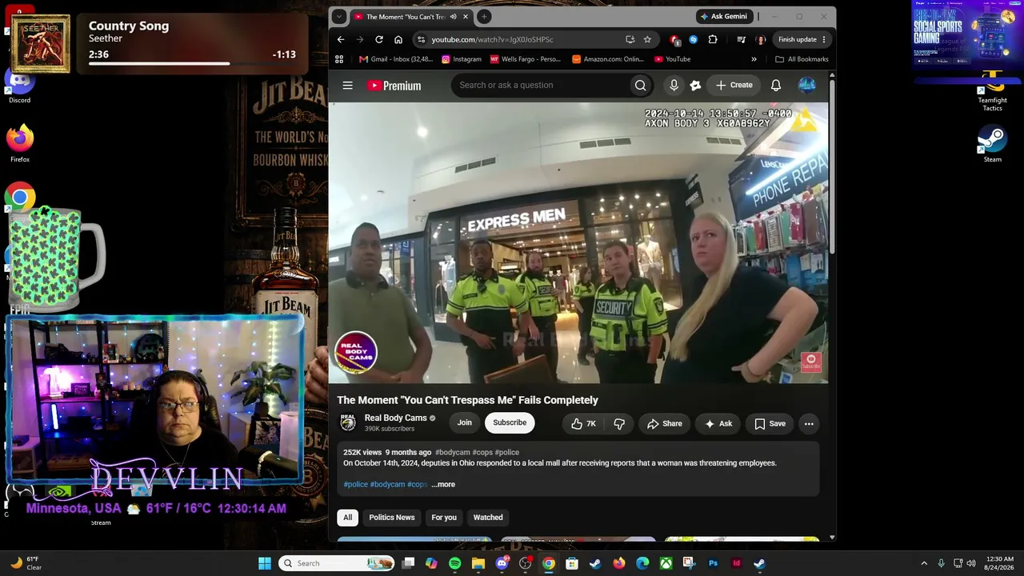The height and width of the screenshot is (576, 1024).
Task: Mute the YouTube tab audio
Action: click(453, 17)
